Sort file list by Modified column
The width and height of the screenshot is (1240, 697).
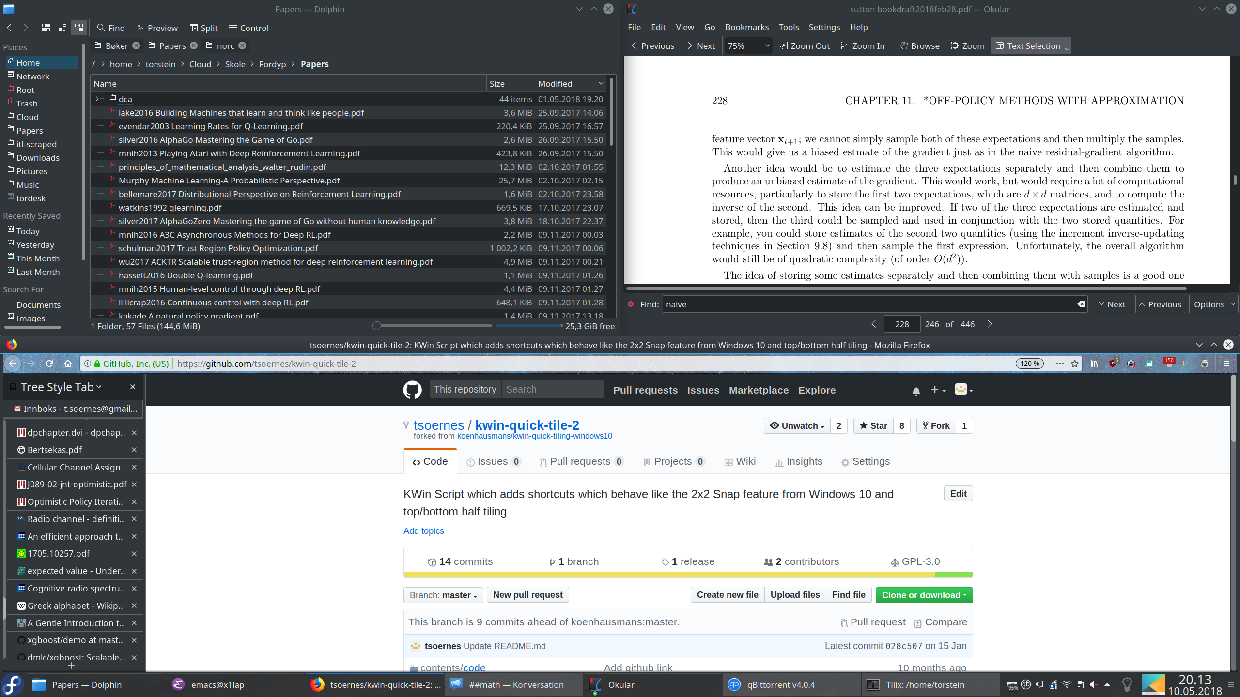(570, 83)
